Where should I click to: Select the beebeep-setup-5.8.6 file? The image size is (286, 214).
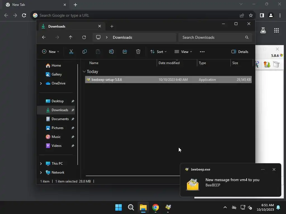click(168, 79)
